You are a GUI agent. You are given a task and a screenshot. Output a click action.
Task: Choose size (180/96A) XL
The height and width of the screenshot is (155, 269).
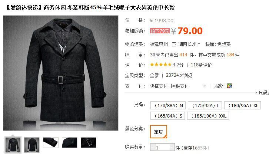(242, 105)
